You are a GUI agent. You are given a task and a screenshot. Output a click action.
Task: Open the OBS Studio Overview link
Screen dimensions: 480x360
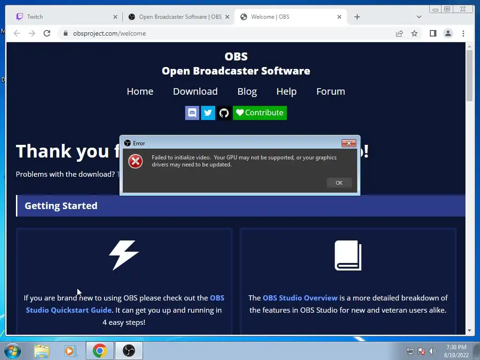click(300, 298)
